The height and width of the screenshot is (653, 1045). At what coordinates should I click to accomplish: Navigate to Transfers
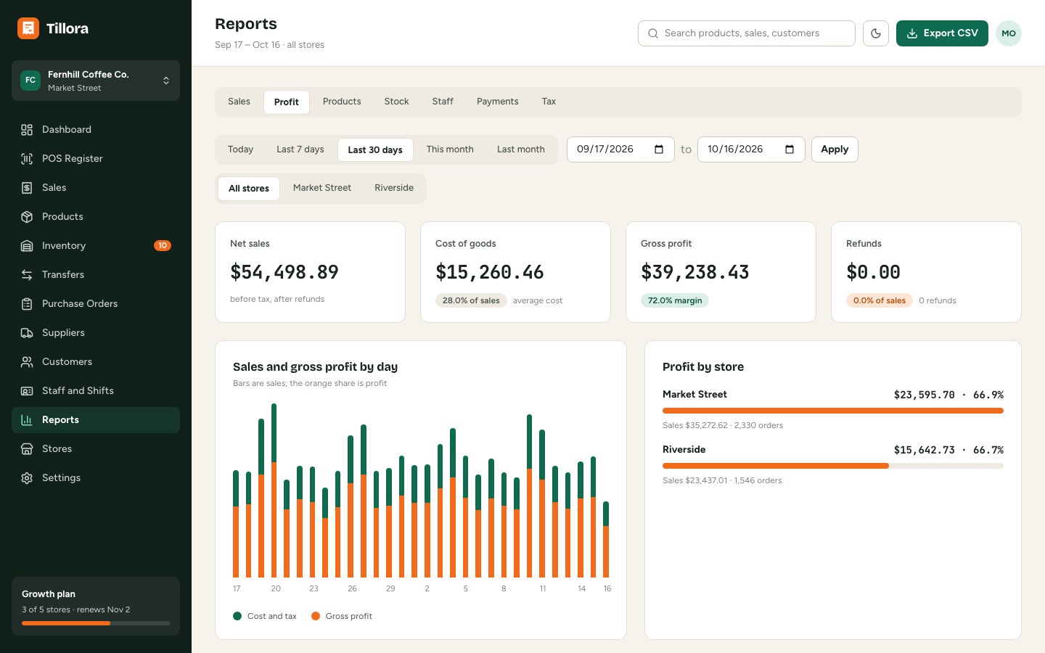pos(96,275)
